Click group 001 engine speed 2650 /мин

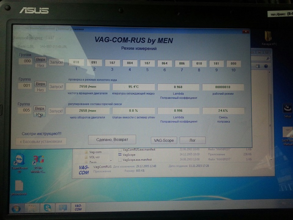pyautogui.click(x=88, y=86)
